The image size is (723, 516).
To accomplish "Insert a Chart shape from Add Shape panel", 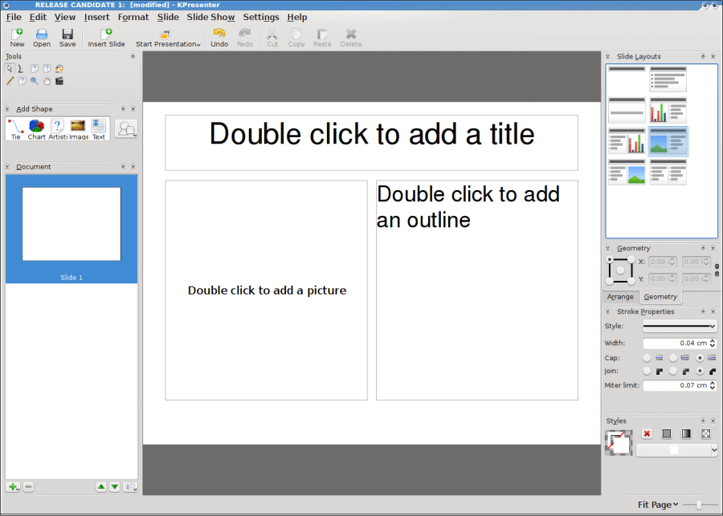I will [x=36, y=127].
